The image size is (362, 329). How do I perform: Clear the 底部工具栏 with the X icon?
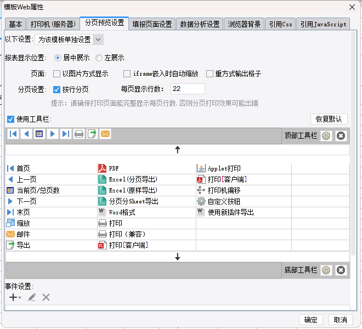341,270
